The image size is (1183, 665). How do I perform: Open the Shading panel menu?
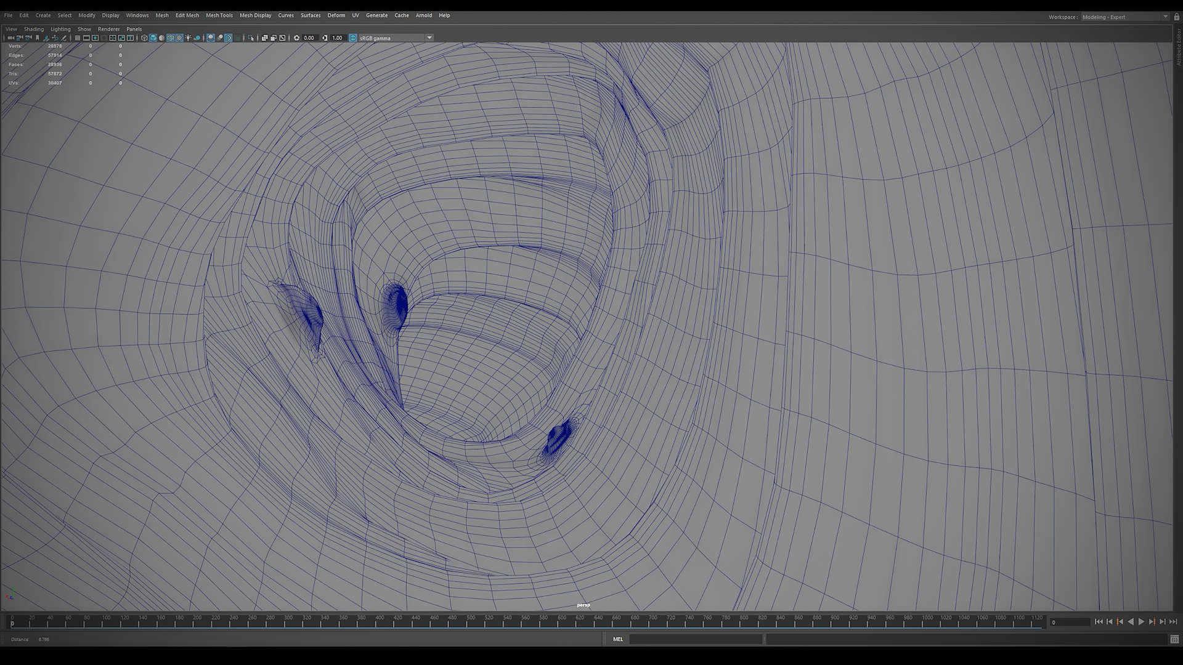[34, 29]
